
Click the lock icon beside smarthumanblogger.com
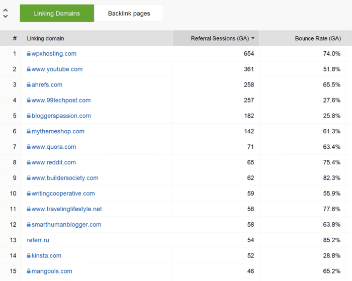point(29,224)
